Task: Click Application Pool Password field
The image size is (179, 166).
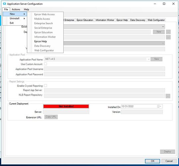Action: 104,74
